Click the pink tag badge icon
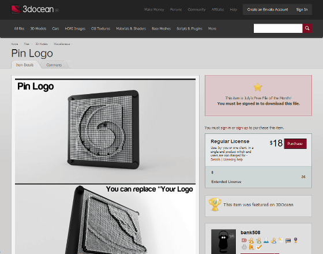 tap(244, 240)
